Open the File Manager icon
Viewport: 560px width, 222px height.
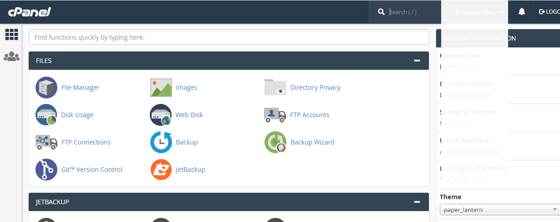pos(46,88)
